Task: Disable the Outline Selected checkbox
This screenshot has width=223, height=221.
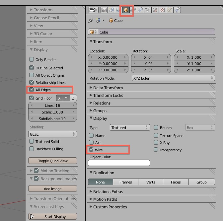Action: [32, 68]
